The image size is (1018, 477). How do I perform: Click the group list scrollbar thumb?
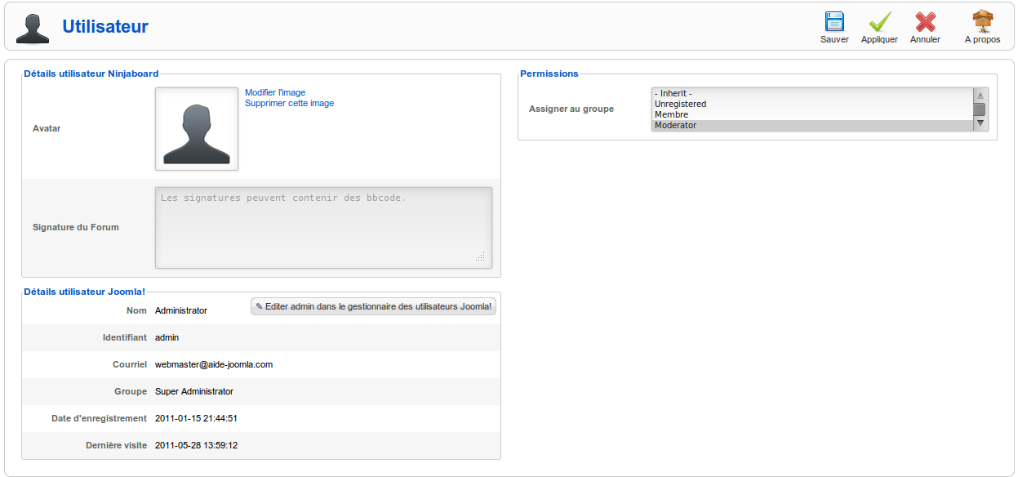click(x=980, y=109)
